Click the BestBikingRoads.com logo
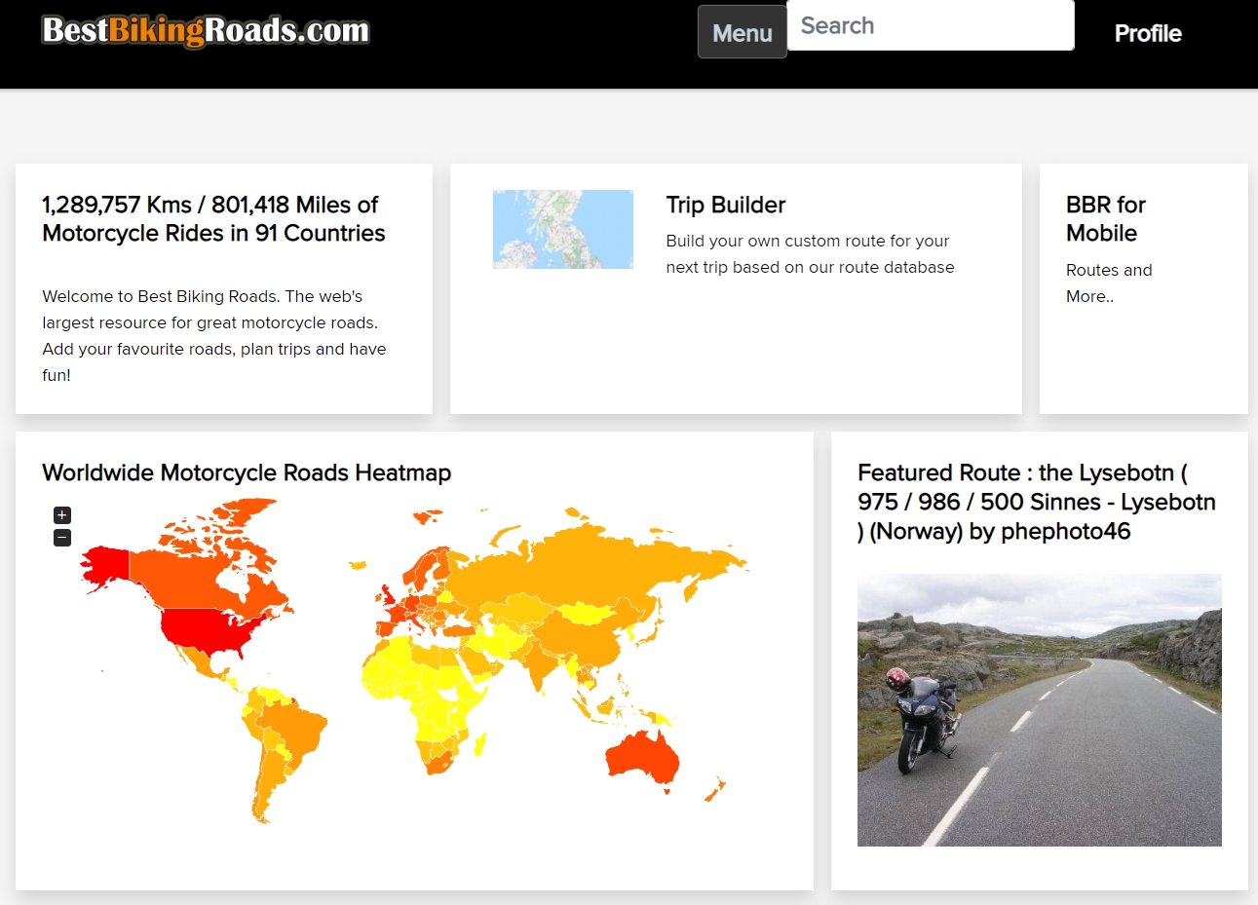 (206, 30)
